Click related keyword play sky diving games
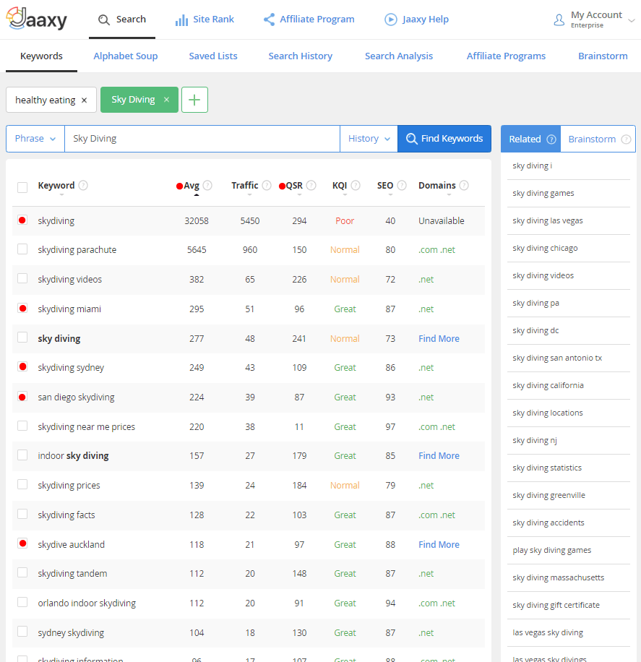 tap(551, 550)
